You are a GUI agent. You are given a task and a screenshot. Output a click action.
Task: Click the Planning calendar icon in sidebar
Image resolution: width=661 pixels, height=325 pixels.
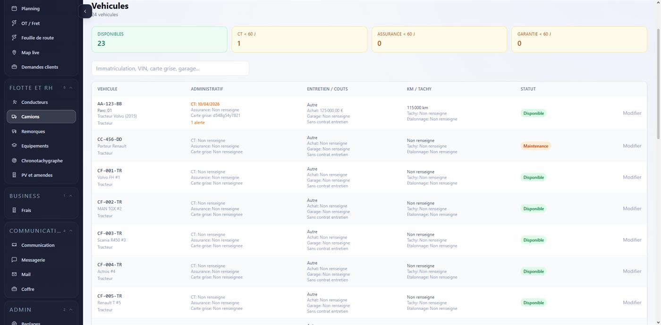point(14,9)
